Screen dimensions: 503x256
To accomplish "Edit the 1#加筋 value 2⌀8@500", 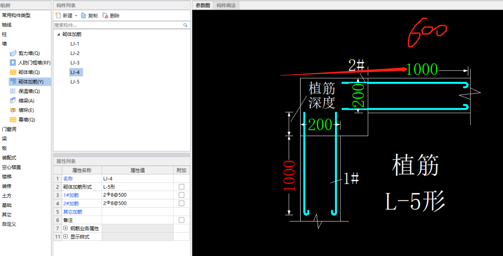I will [x=138, y=195].
